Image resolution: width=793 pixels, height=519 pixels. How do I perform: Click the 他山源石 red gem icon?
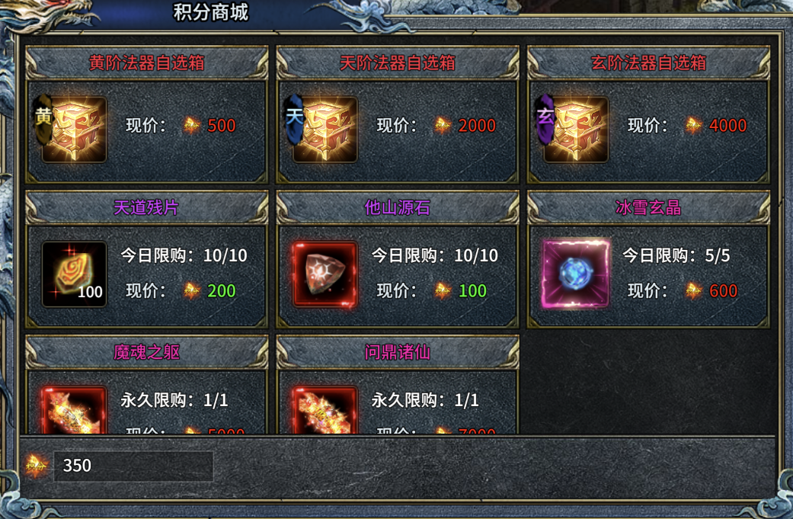325,274
